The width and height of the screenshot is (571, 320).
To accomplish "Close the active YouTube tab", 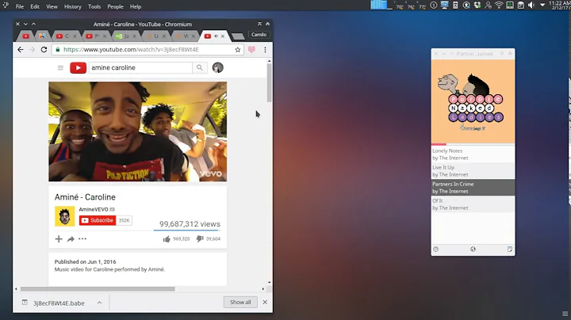I will click(x=223, y=36).
